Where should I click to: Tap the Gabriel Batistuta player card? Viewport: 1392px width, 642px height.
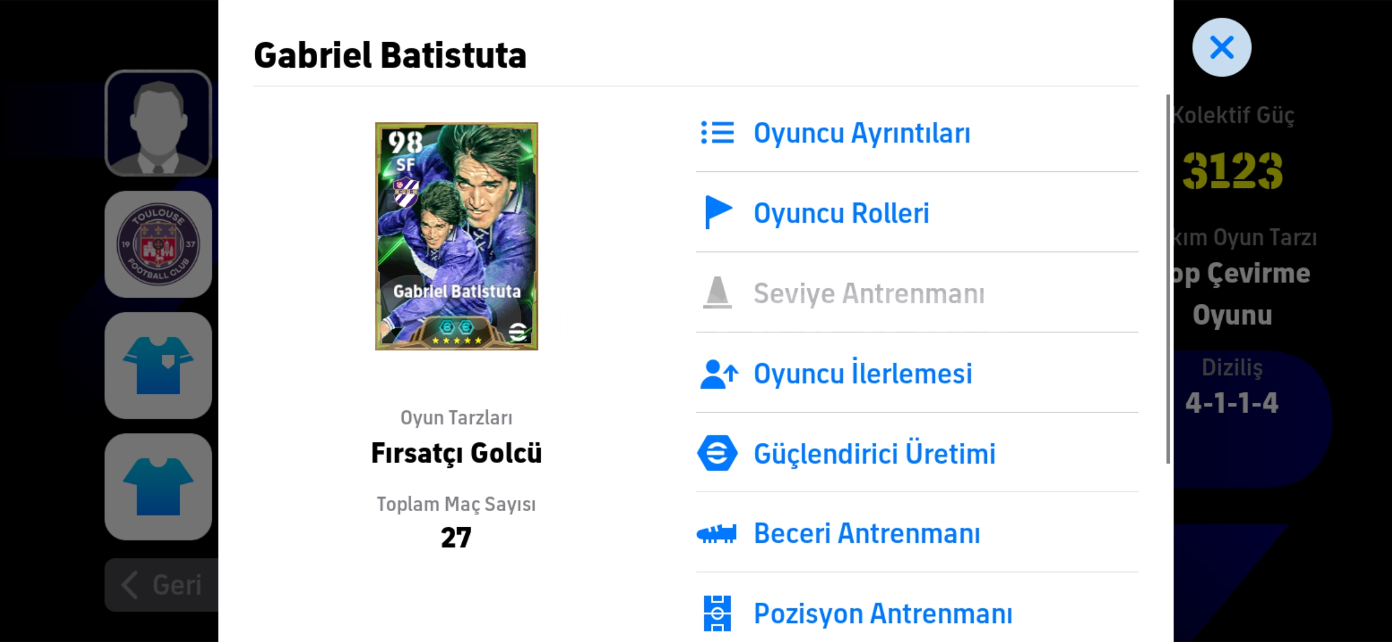pyautogui.click(x=456, y=236)
